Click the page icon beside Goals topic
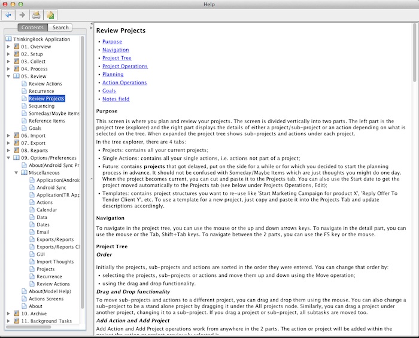 [x=24, y=128]
